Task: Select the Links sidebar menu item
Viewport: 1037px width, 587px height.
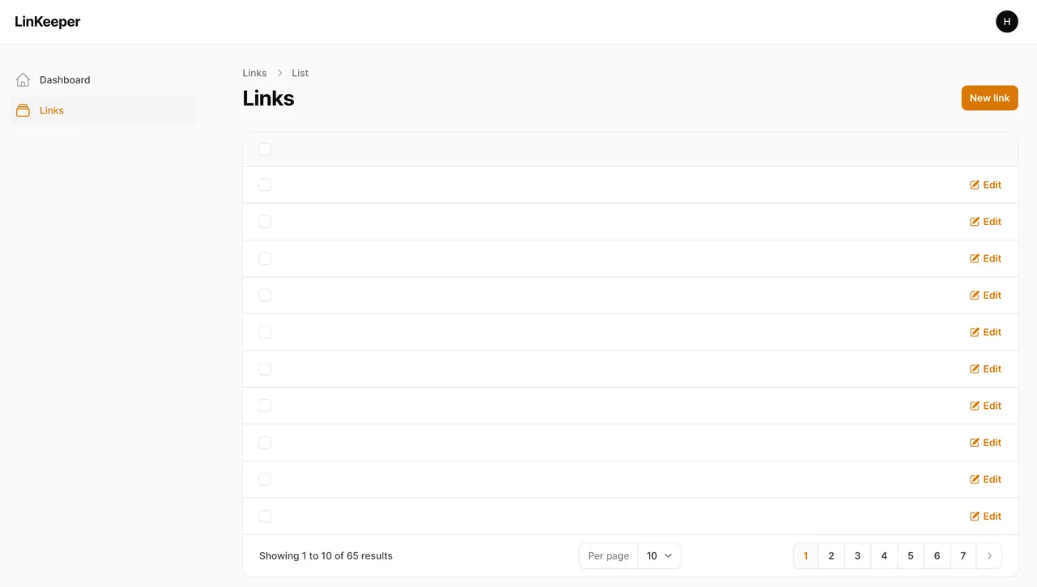Action: coord(52,111)
